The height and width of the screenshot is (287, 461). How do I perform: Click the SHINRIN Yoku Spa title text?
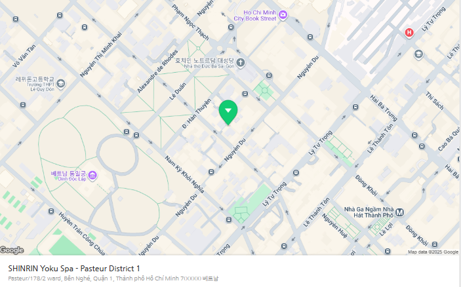pos(74,269)
